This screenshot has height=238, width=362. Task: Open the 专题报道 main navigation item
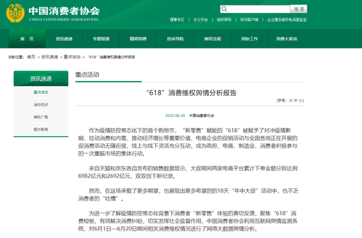point(101,39)
